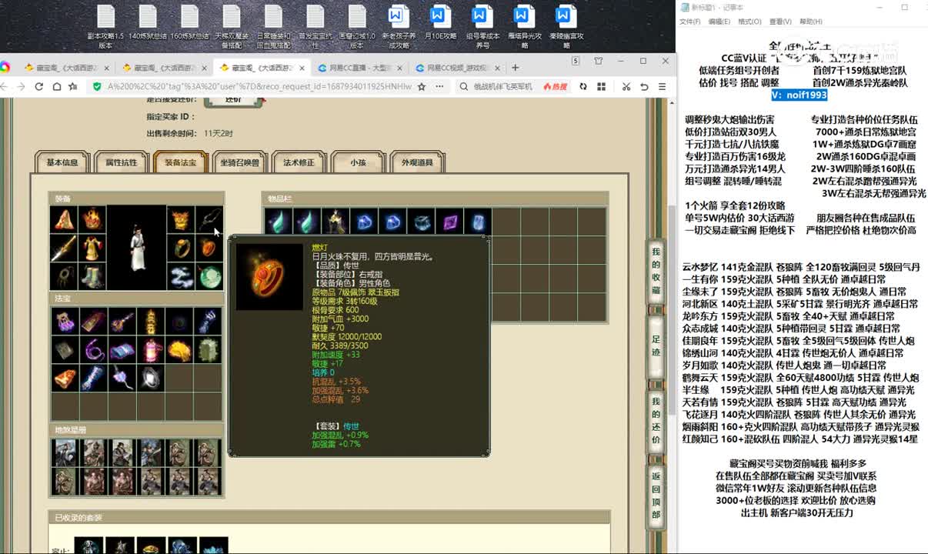Open Notepad 帮助(H) menu

[811, 22]
